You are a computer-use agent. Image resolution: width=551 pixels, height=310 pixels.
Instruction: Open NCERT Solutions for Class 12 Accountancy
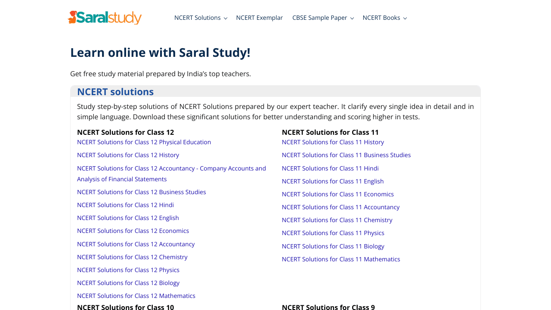click(x=136, y=244)
